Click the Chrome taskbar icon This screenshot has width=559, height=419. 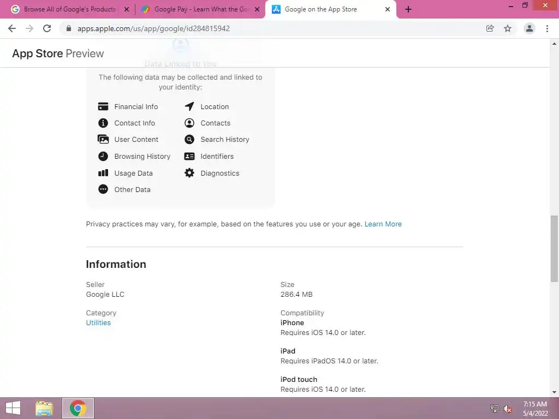click(x=78, y=408)
